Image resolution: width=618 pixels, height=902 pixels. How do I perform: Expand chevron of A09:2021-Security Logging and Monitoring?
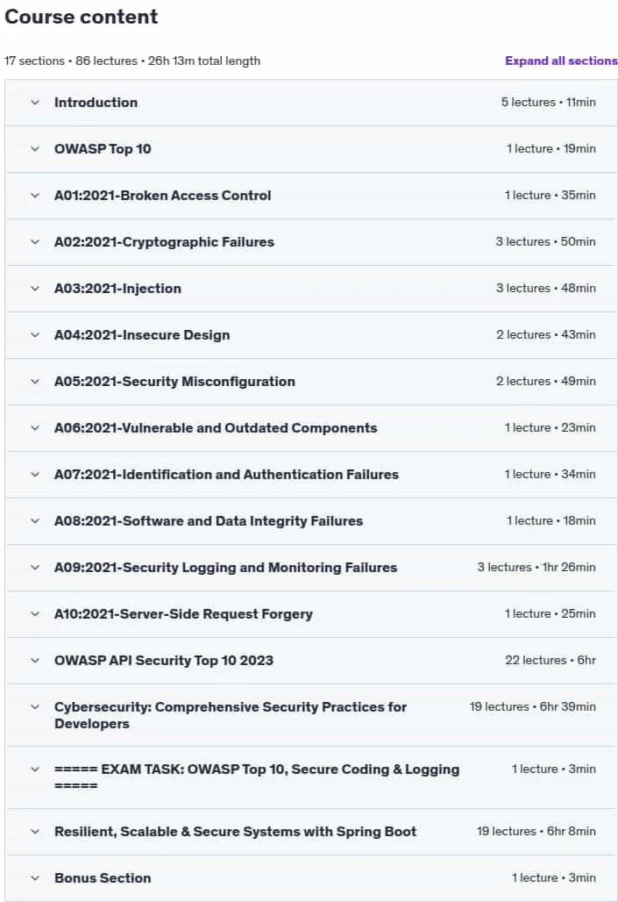click(35, 568)
